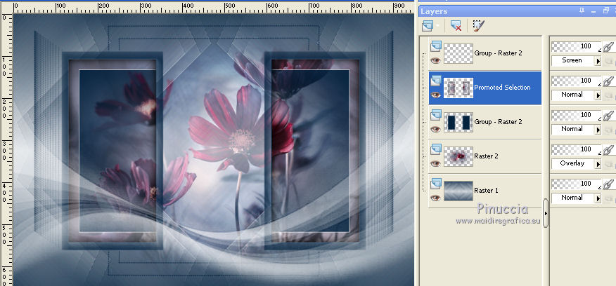616x286 pixels.
Task: Click the New Raster Layer icon in Layers toolbar
Action: click(427, 26)
